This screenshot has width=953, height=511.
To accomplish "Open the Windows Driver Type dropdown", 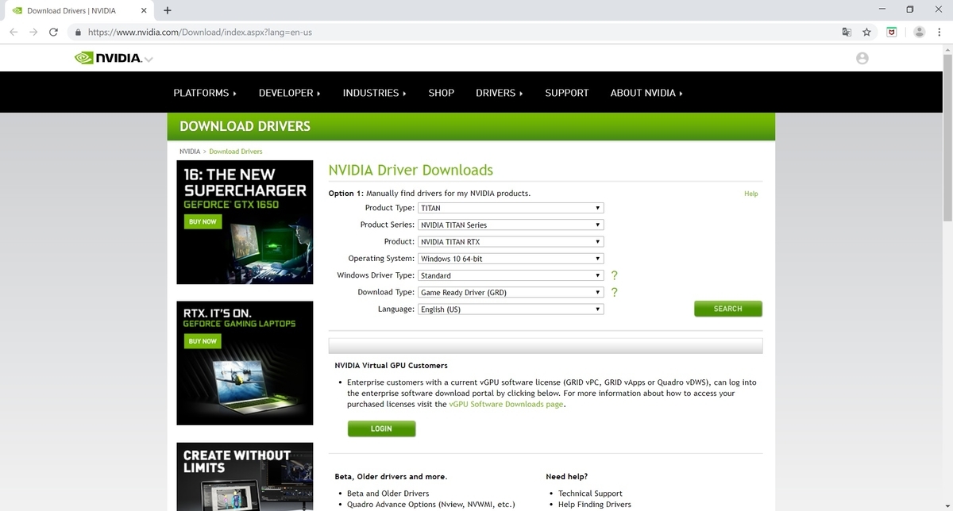I will [x=511, y=275].
